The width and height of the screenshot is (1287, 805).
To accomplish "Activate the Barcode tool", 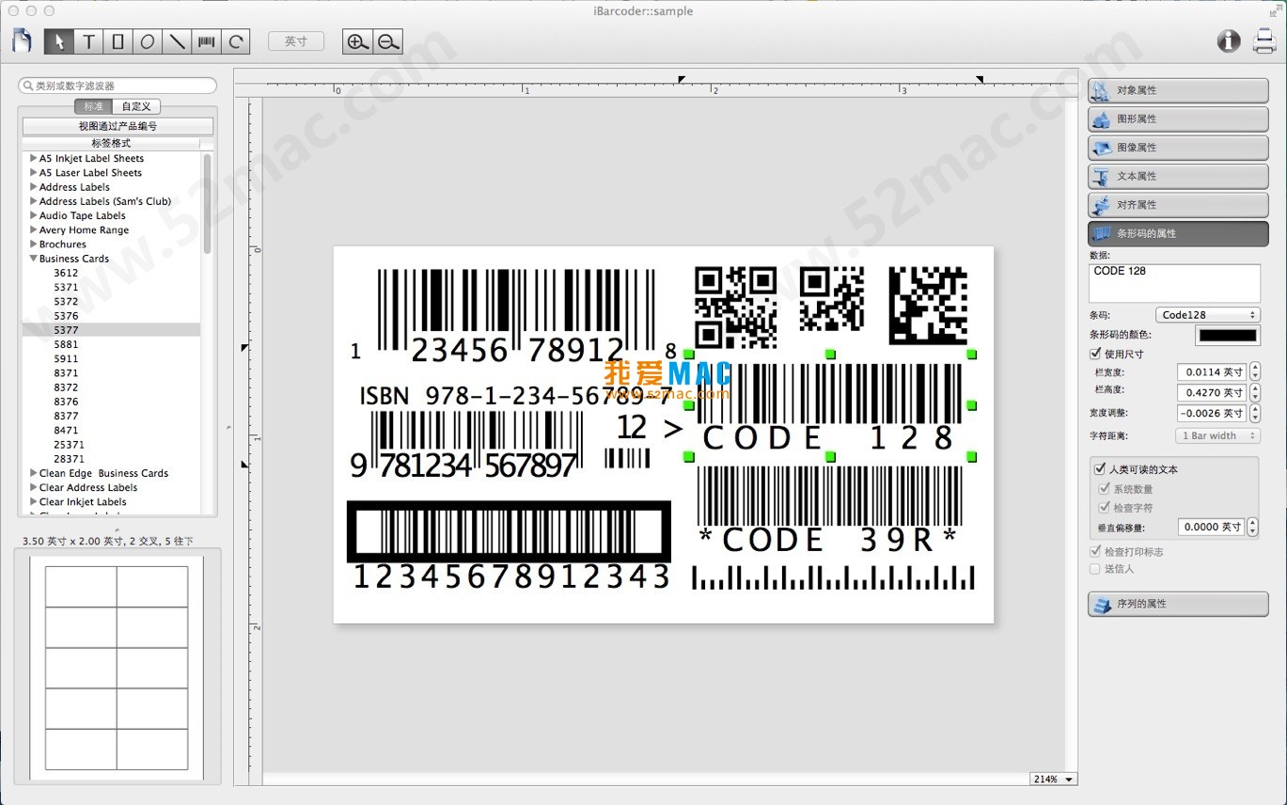I will [207, 41].
